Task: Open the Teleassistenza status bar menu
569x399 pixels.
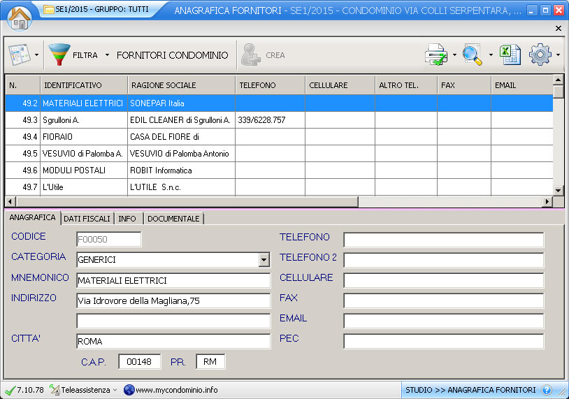Action: tap(84, 390)
